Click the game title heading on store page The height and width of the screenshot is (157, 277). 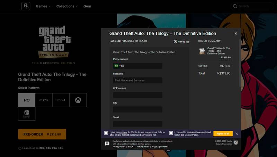pos(52,77)
